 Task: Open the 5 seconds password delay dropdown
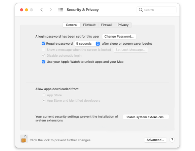87,44
